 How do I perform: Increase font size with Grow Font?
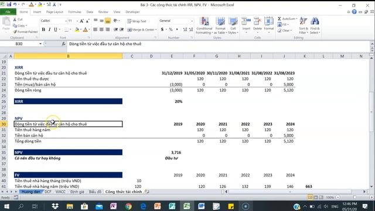pos(82,21)
